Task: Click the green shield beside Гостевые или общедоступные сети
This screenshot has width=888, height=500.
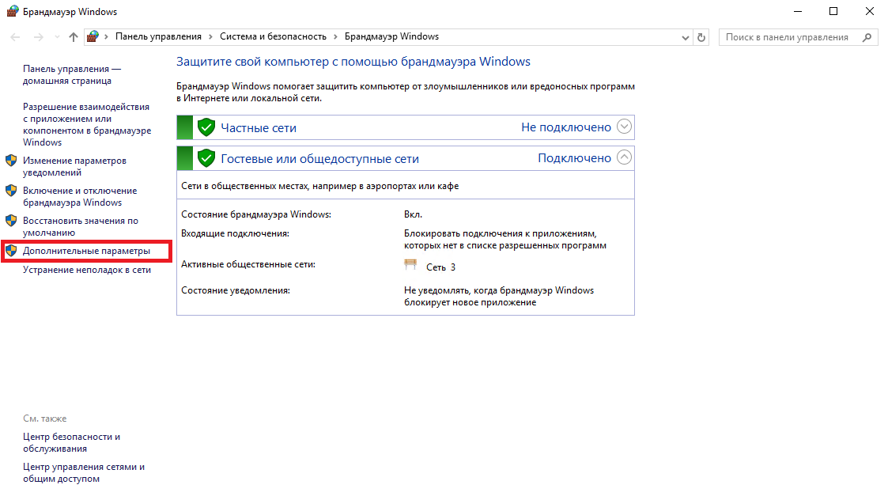Action: [x=206, y=157]
